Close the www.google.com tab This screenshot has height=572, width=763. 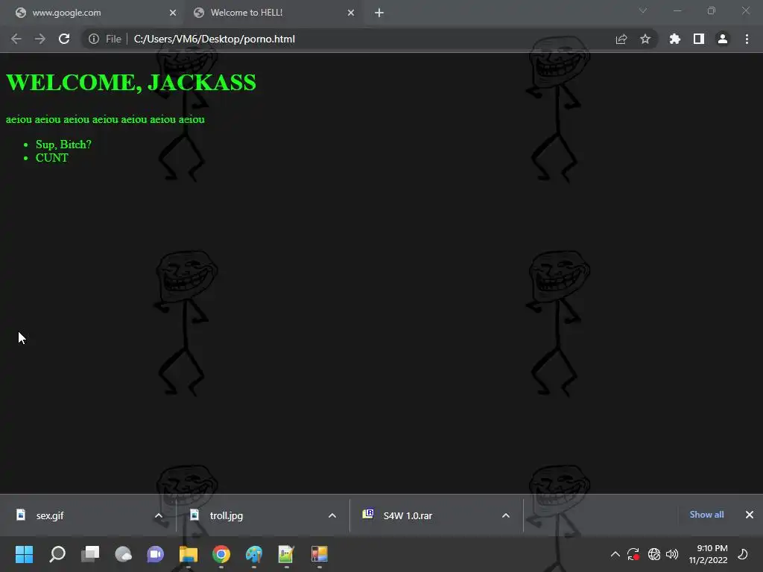coord(173,13)
